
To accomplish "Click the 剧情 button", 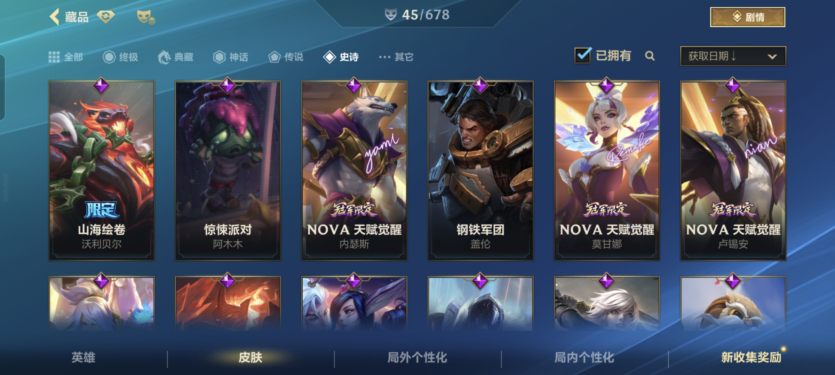I will tap(748, 17).
